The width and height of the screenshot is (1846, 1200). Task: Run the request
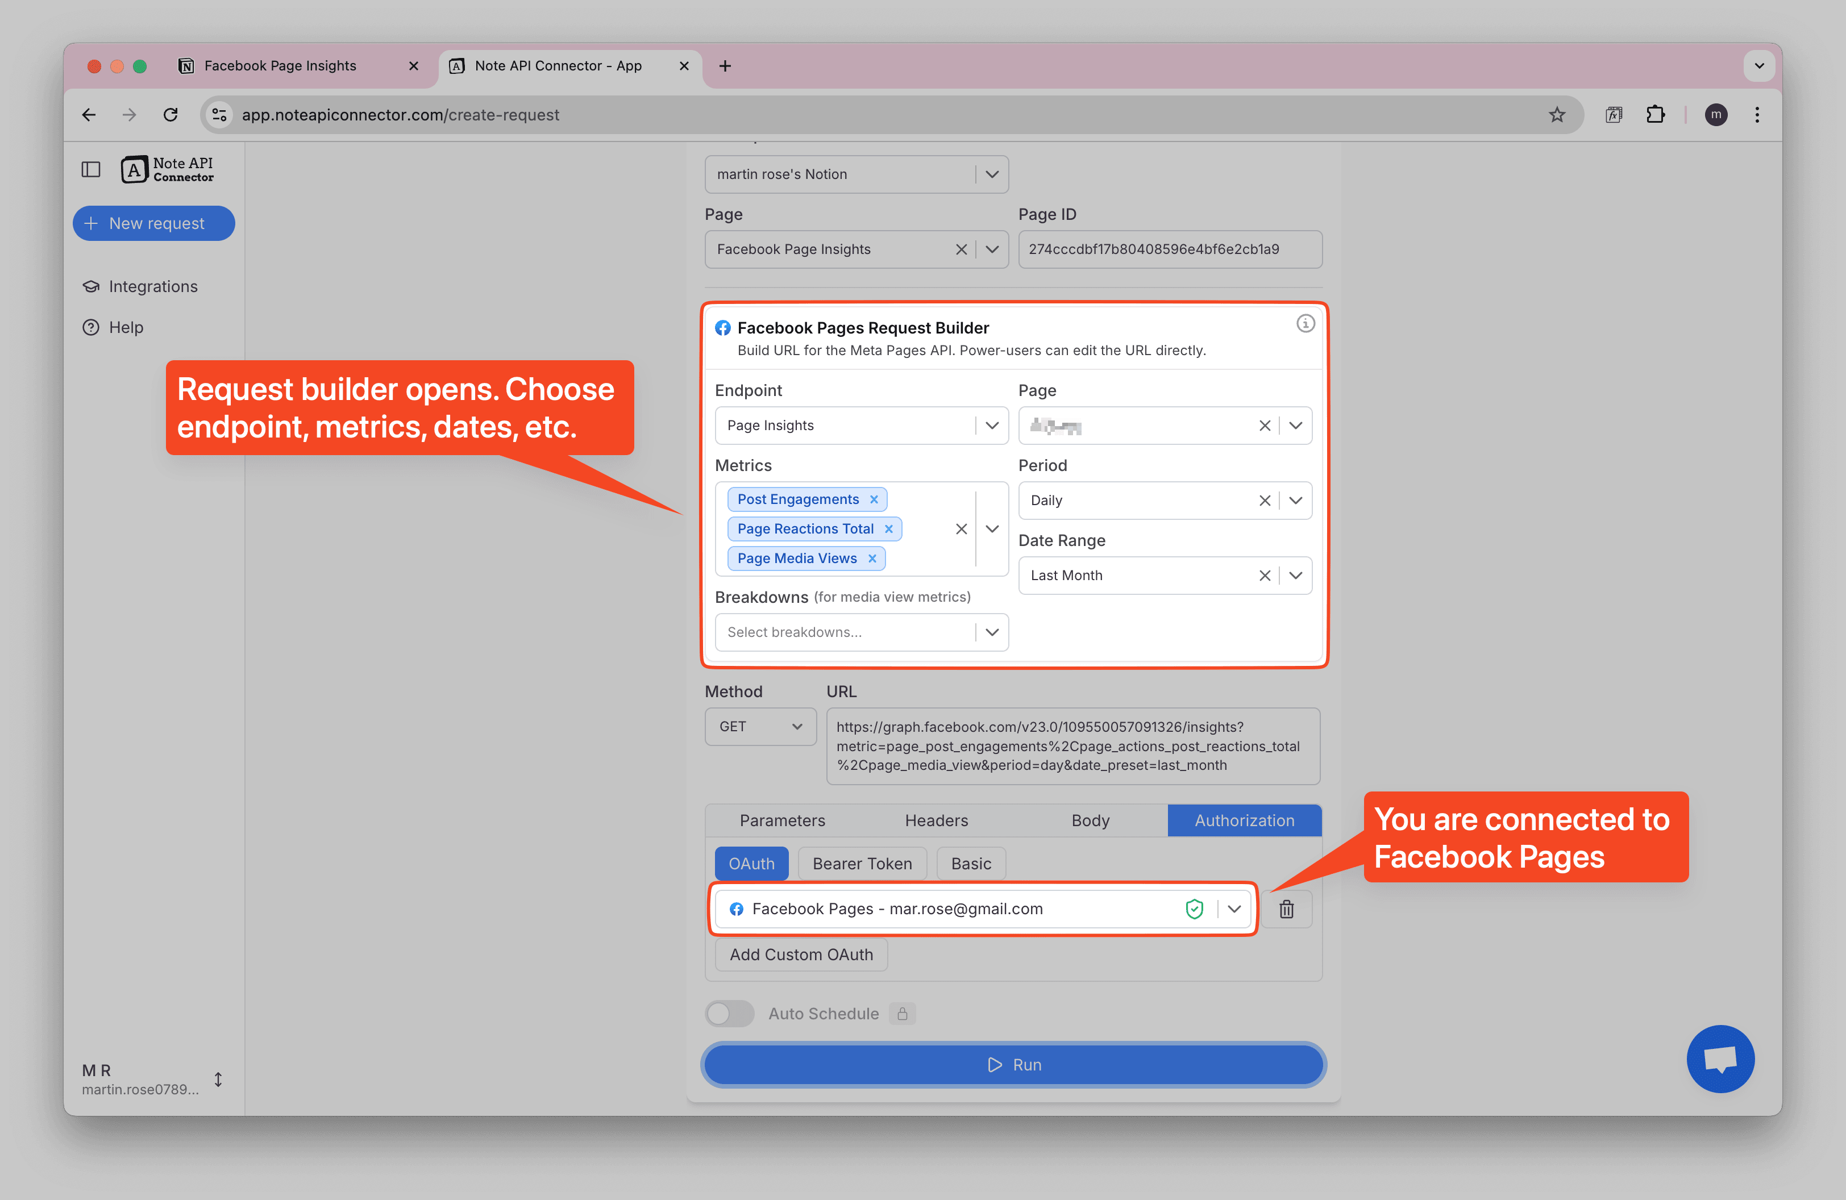[1013, 1064]
